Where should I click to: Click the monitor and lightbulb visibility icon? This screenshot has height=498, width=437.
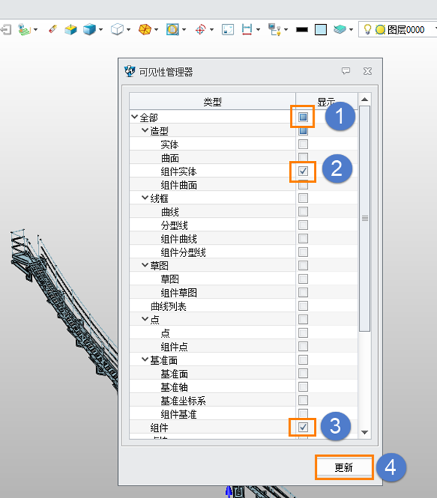[275, 30]
